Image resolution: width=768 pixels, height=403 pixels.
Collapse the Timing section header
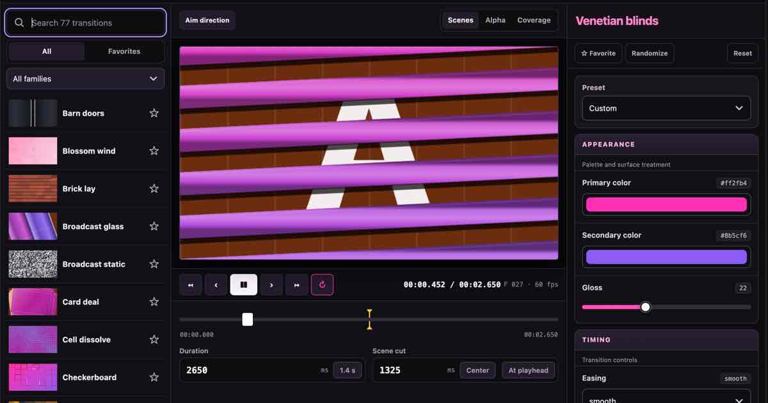click(666, 340)
